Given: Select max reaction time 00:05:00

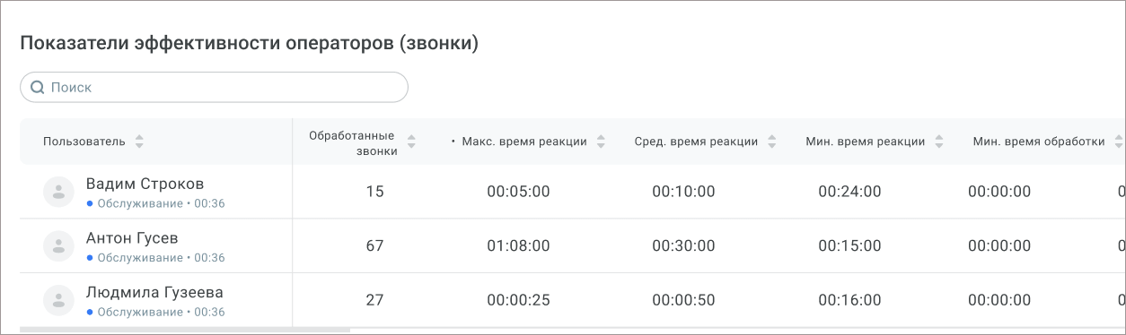Looking at the screenshot, I should point(518,192).
